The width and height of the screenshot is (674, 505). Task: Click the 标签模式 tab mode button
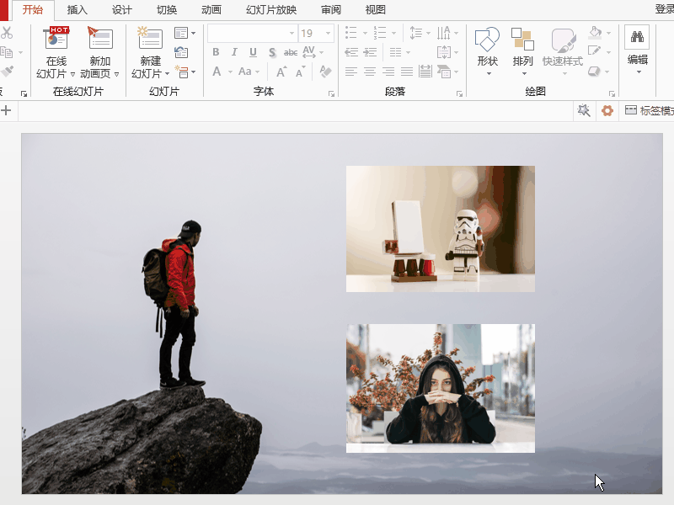(649, 111)
